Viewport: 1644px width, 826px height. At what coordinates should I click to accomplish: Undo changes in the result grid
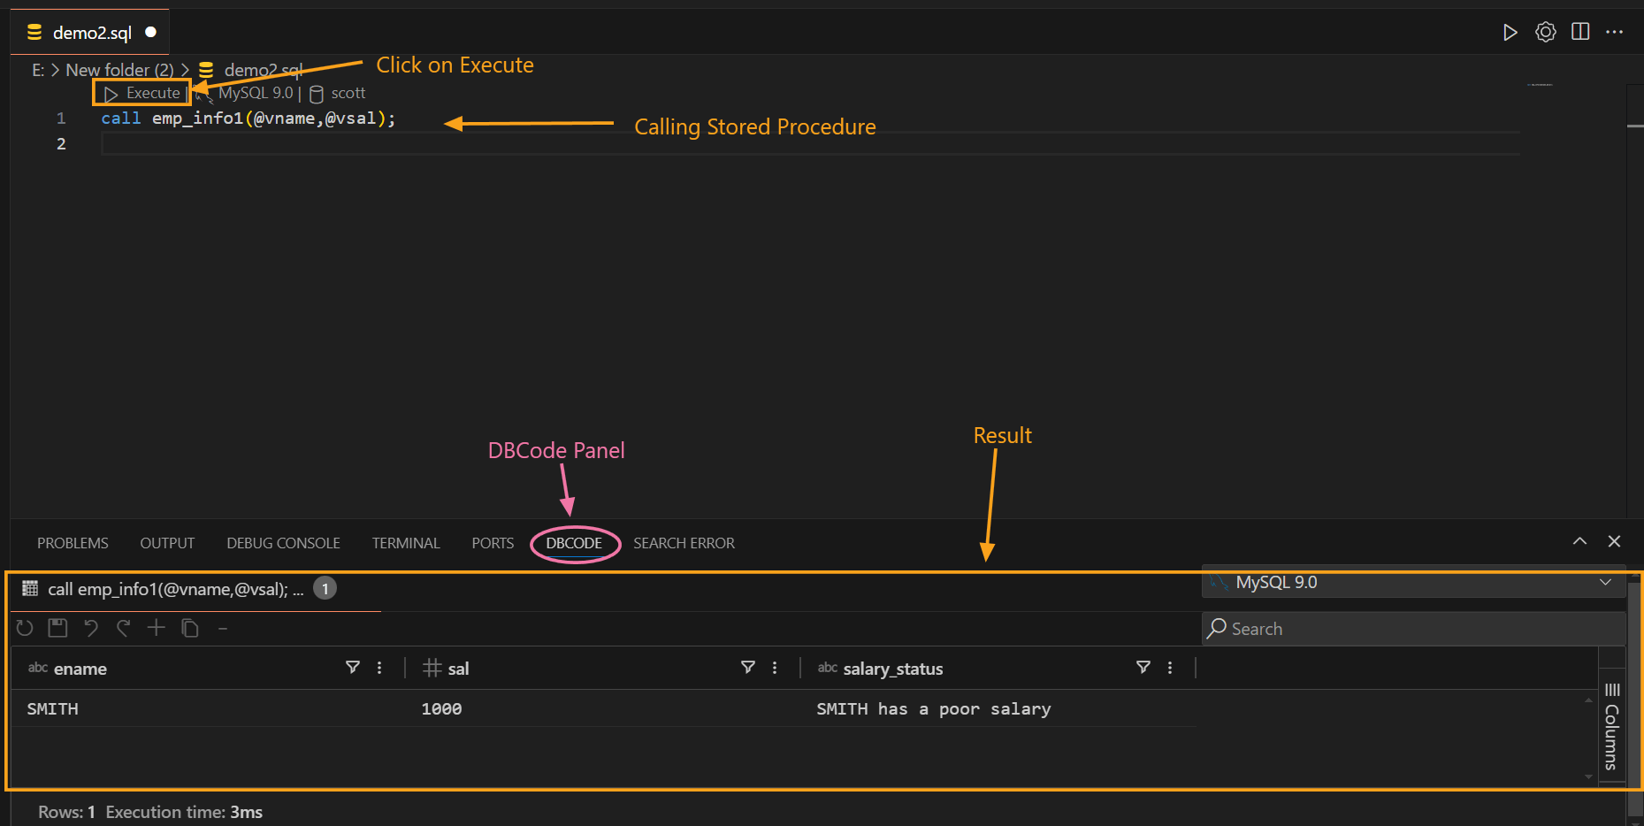pyautogui.click(x=91, y=628)
